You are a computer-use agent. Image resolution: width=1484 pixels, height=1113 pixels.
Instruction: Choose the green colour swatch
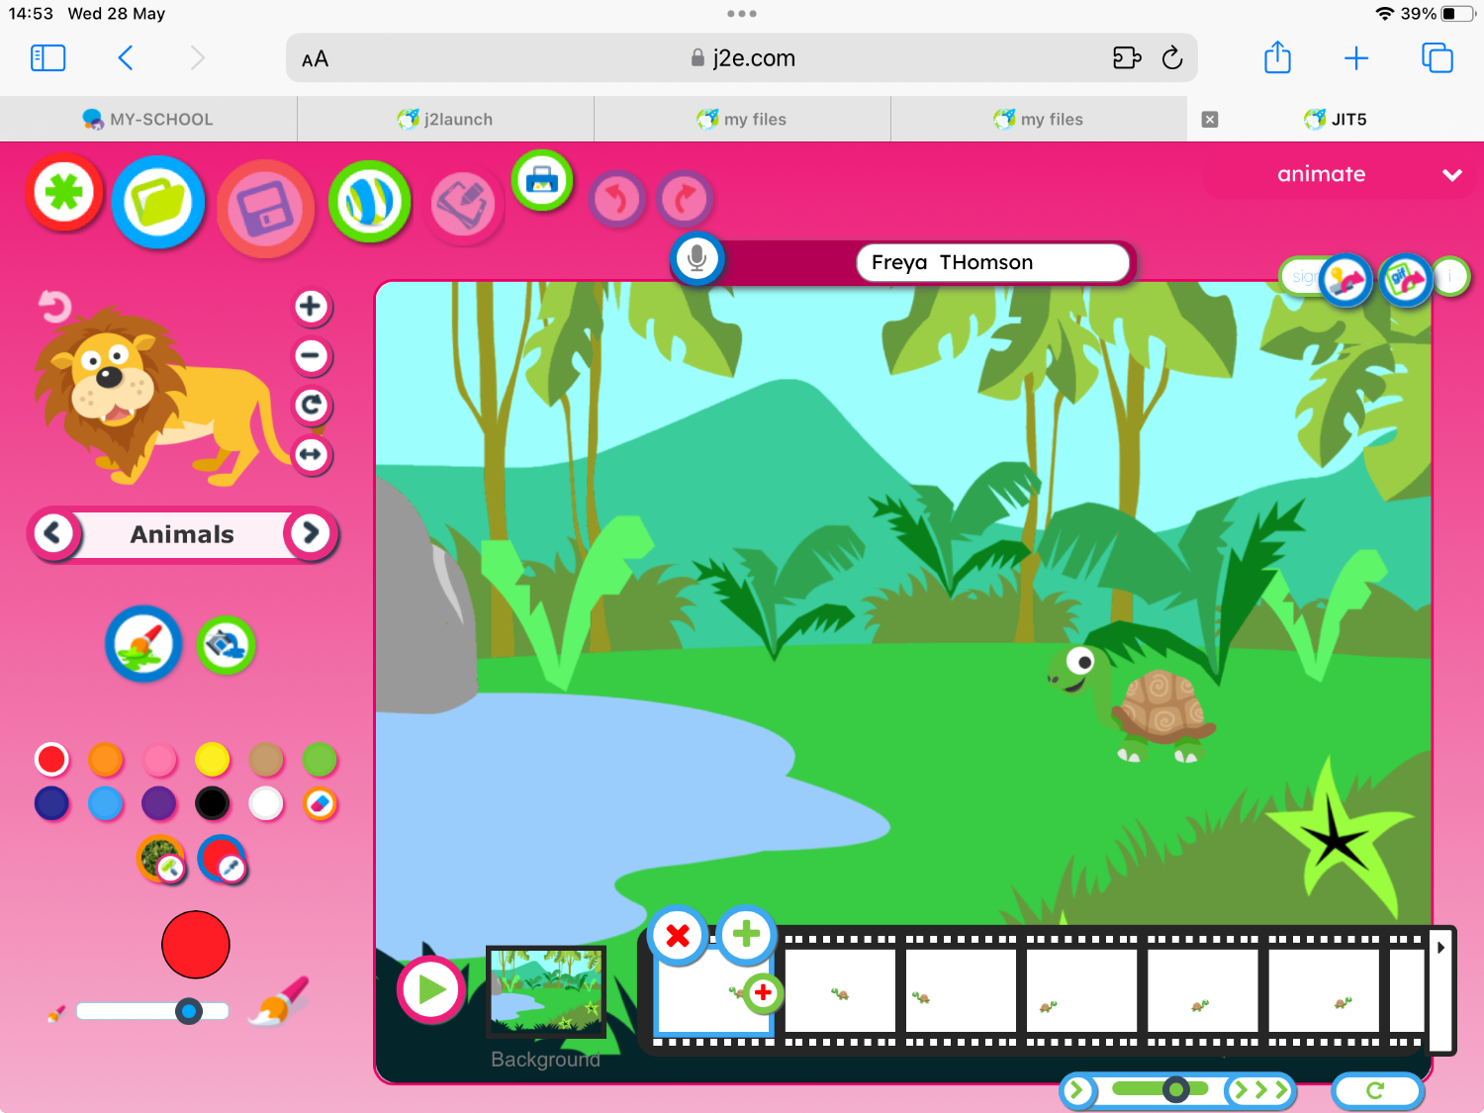tap(320, 760)
